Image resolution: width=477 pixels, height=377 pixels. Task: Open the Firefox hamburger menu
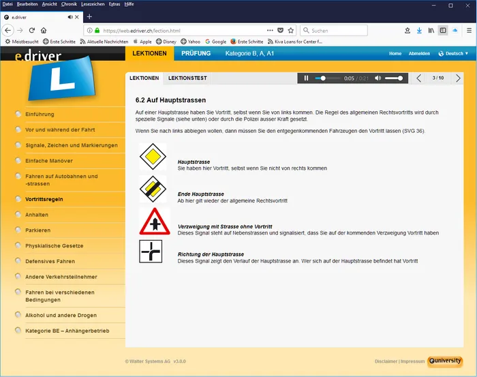pyautogui.click(x=467, y=30)
